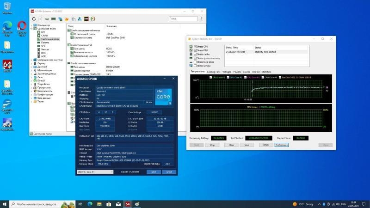Open Preferences in the System Stability Test
The image size is (370, 208).
[x=282, y=145]
